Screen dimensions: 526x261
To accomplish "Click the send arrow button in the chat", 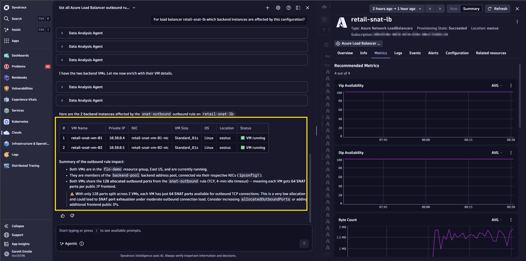I will 304,244.
